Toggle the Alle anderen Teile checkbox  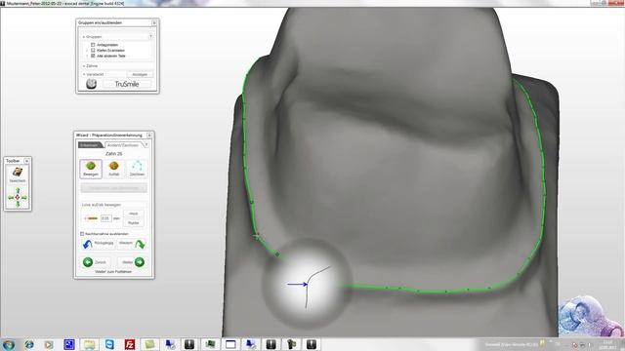pos(93,57)
